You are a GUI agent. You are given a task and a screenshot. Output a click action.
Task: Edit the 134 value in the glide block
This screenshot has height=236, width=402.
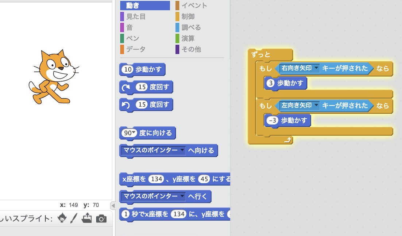tap(179, 214)
